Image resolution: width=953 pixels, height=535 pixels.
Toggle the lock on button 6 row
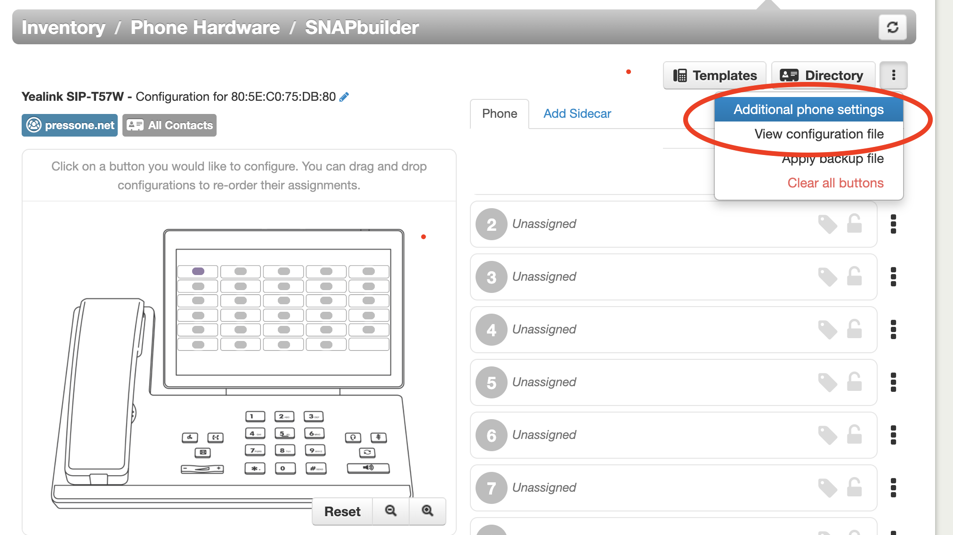[854, 435]
